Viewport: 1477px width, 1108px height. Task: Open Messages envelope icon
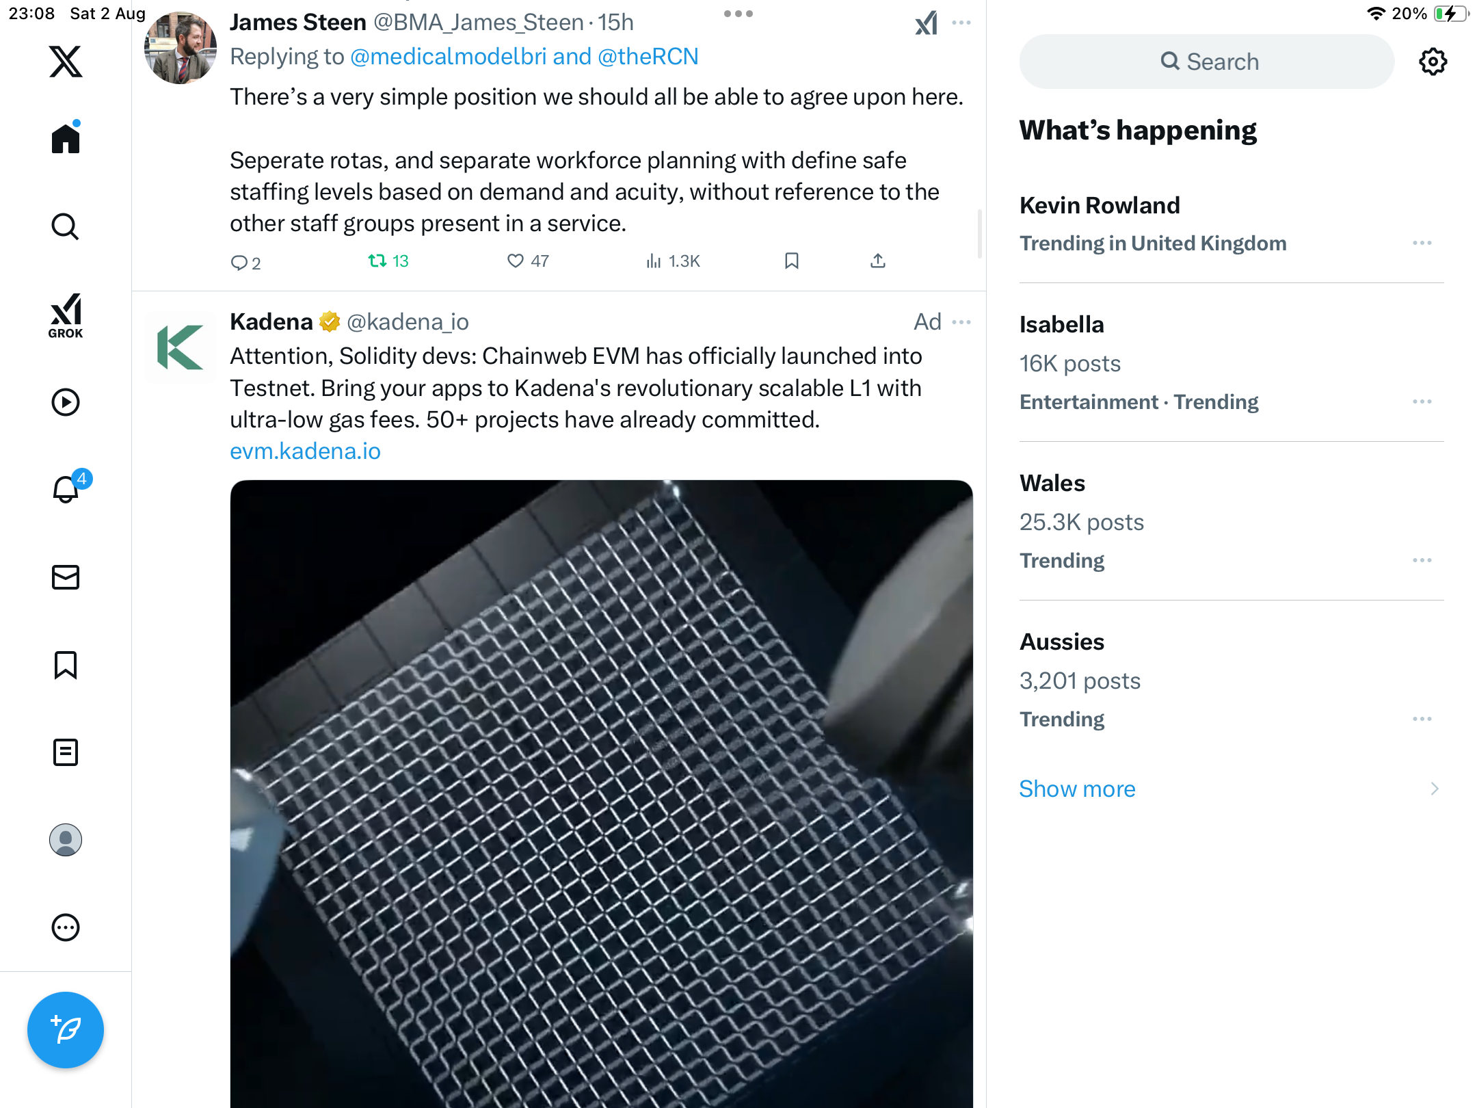pos(66,577)
